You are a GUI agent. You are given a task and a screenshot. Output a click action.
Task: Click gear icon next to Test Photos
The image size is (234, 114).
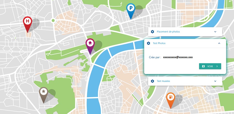(x=148, y=43)
